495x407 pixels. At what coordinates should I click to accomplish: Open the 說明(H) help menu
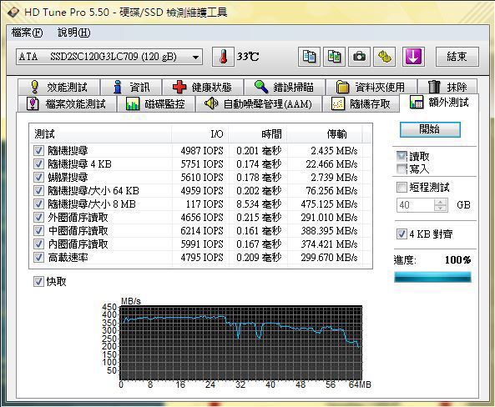[73, 33]
